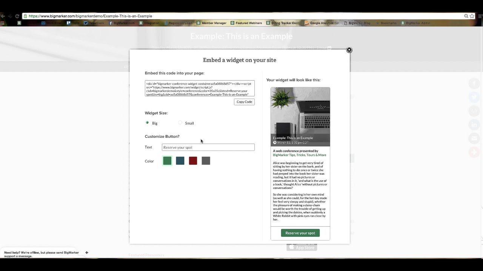Image resolution: width=483 pixels, height=271 pixels.
Task: Open the Bookmarks folder in bookmarks bar
Action: pos(386,23)
